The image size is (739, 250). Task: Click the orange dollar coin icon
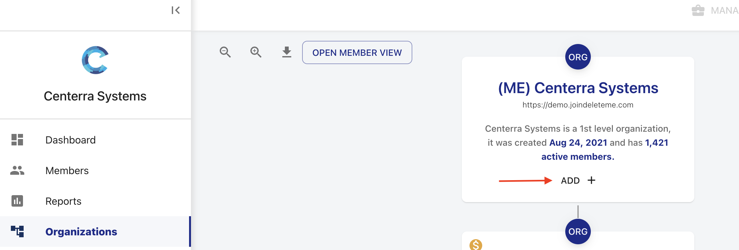click(x=476, y=245)
